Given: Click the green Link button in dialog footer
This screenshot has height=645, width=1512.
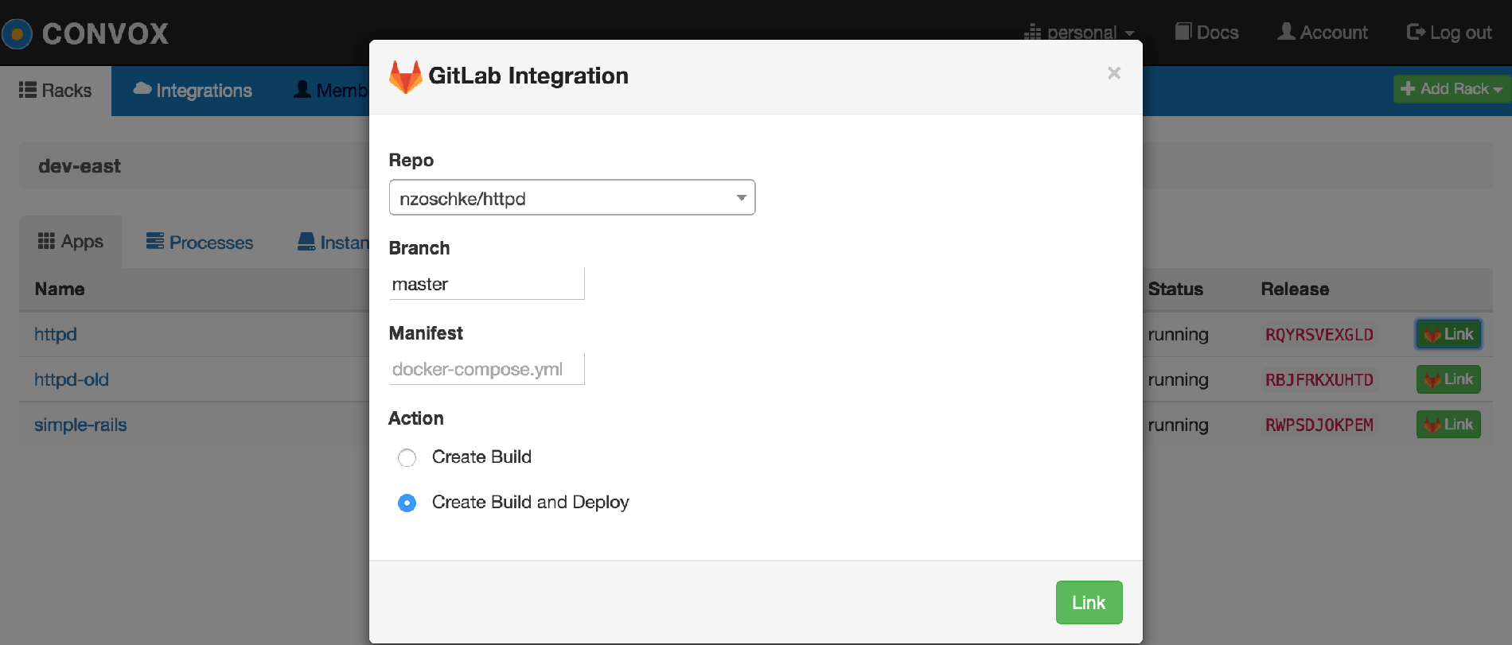Looking at the screenshot, I should pos(1089,602).
